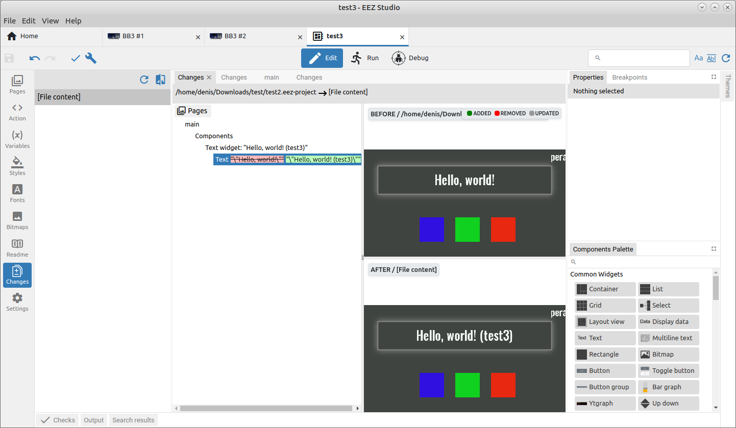736x428 pixels.
Task: Open Fonts section in sidebar
Action: [x=17, y=193]
